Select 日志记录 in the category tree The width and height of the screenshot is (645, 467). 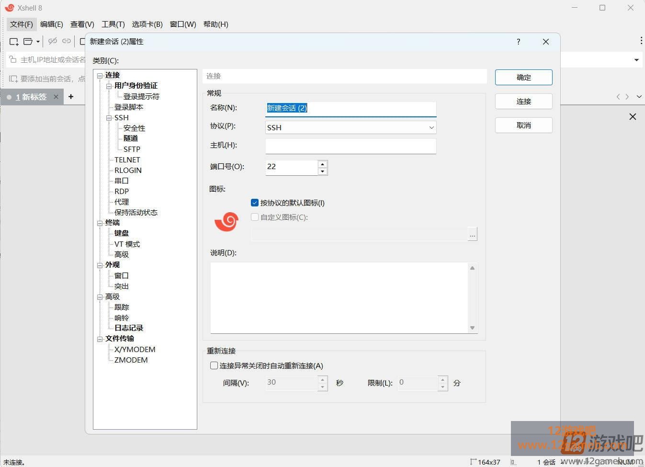point(129,328)
